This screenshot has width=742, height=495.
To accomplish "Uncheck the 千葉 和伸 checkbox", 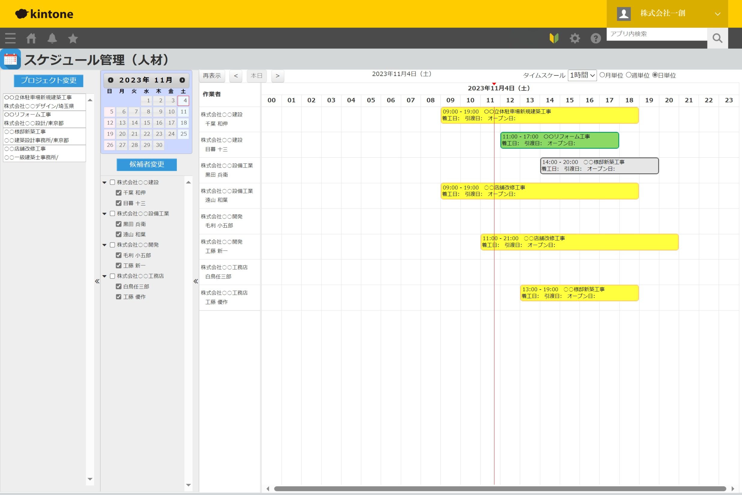I will click(x=119, y=193).
